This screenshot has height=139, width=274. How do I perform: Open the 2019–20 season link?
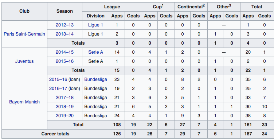coord(64,115)
